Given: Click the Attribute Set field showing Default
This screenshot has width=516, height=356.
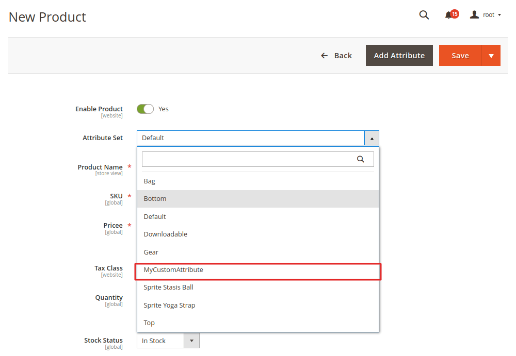Looking at the screenshot, I should (251, 138).
